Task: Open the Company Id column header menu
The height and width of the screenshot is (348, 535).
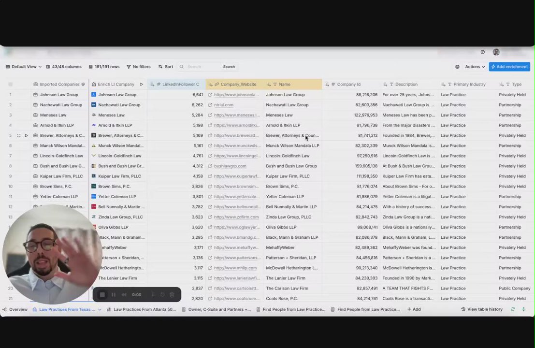Action: (351, 84)
